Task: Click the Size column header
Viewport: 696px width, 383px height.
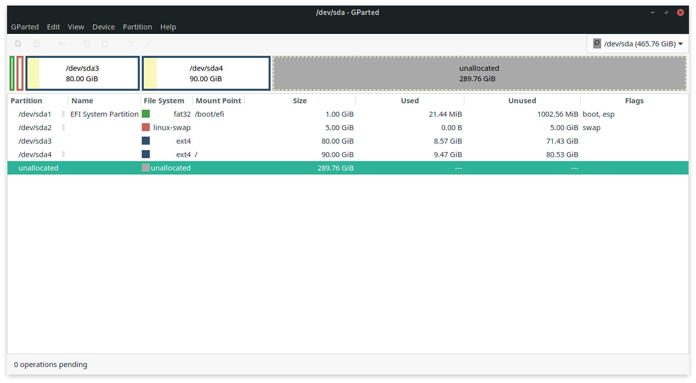Action: (x=300, y=101)
